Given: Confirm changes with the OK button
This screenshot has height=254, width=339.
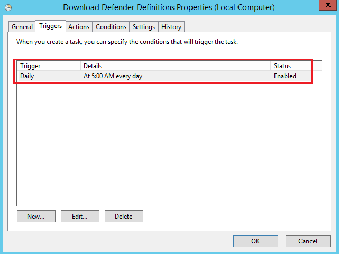Looking at the screenshot, I should (x=255, y=241).
